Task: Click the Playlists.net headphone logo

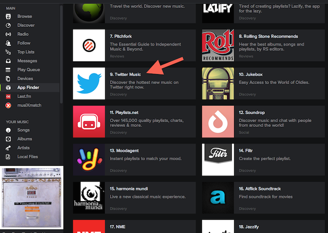Action: click(x=89, y=122)
